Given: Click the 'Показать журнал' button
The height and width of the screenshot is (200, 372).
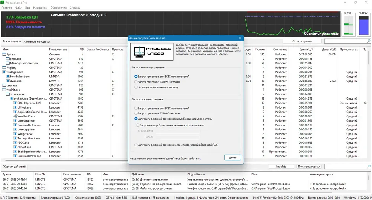Looking at the screenshot, I should tap(309, 167).
